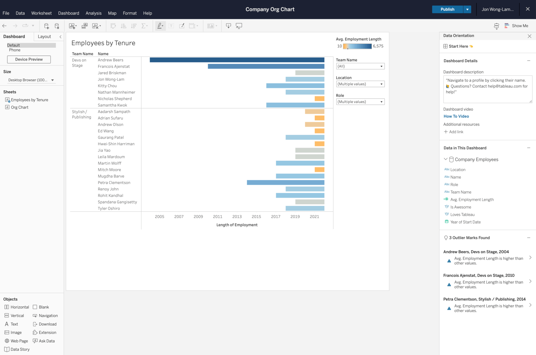This screenshot has height=355, width=536.
Task: Open the highlight pen tool
Action: (x=160, y=26)
